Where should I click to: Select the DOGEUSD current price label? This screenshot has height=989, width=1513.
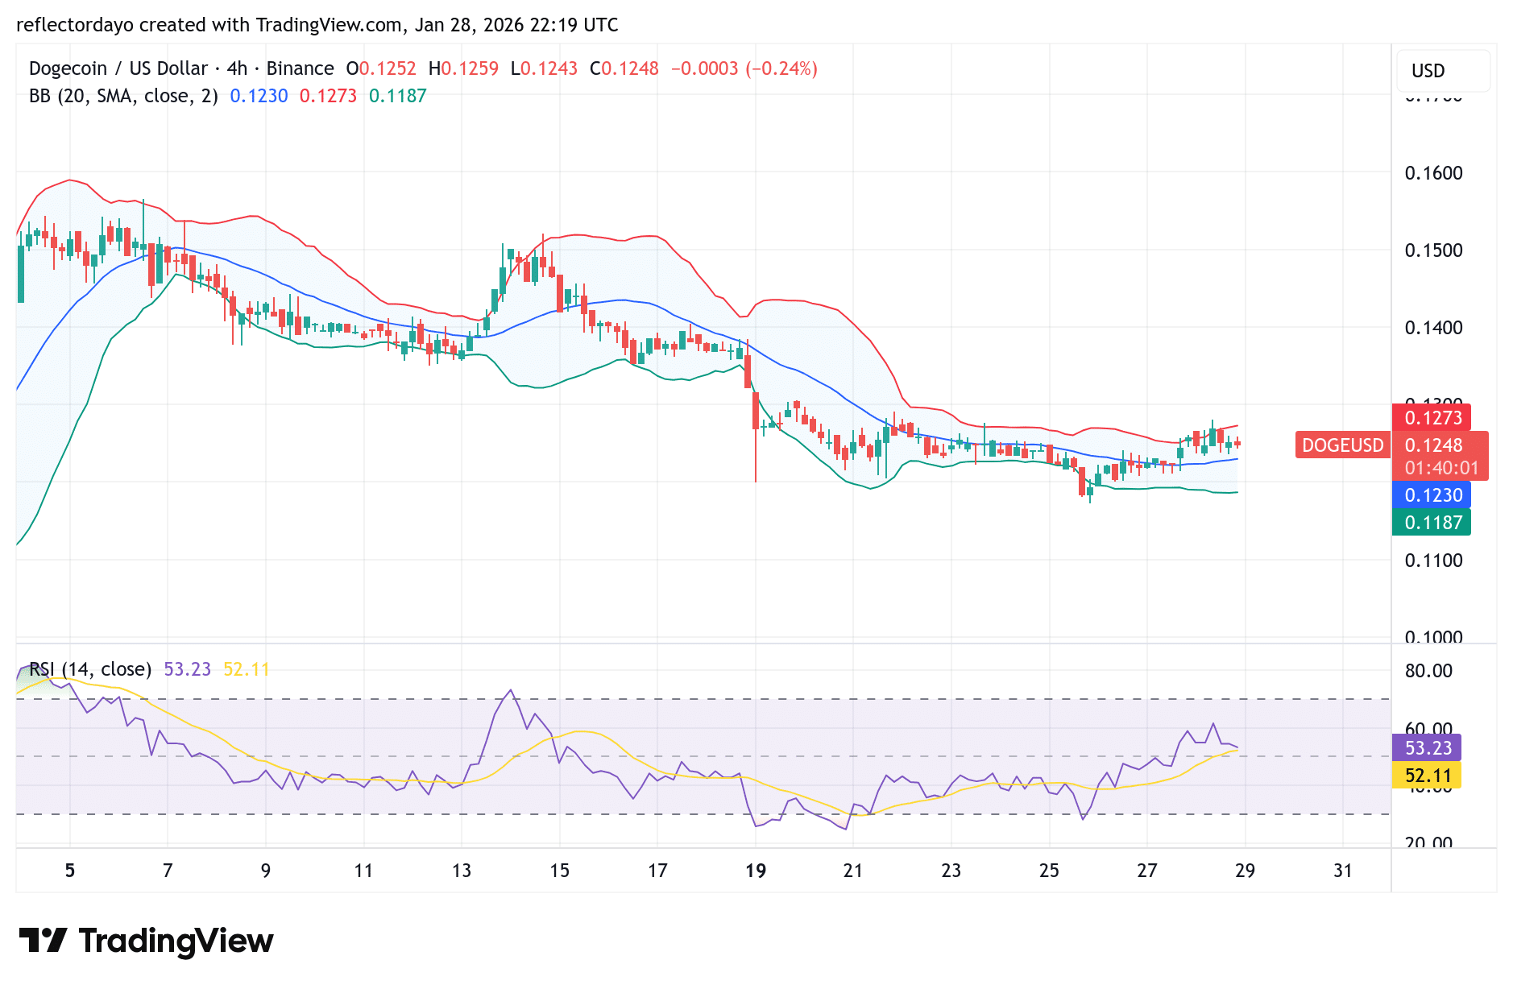coord(1342,445)
